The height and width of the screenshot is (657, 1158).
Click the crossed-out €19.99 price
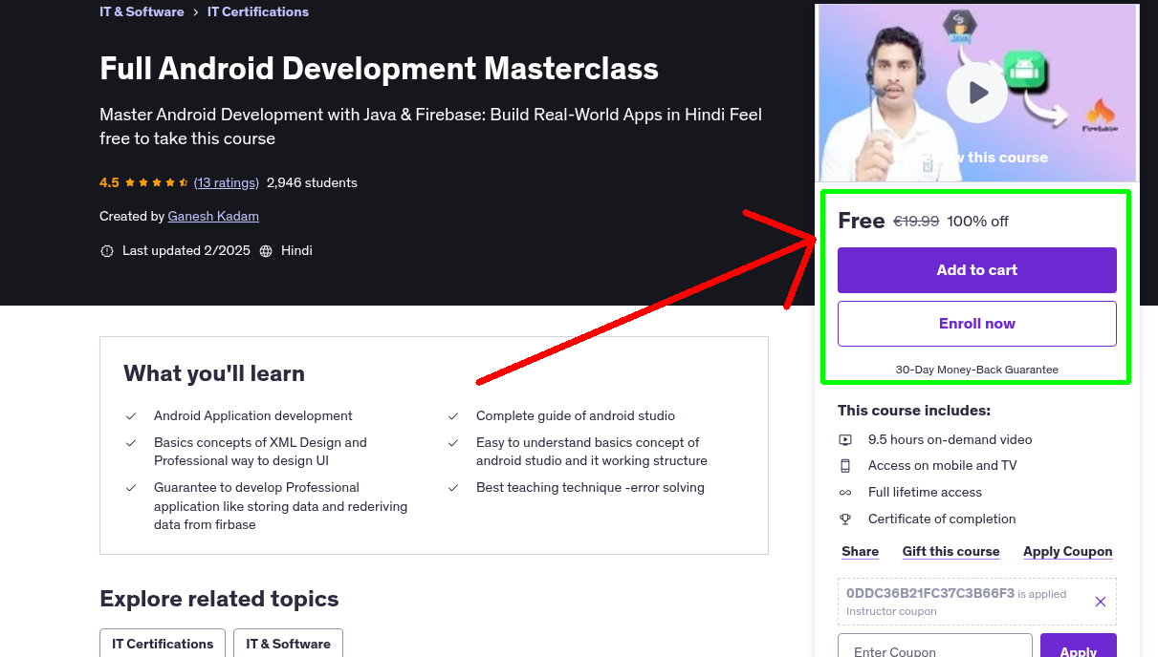pos(916,222)
